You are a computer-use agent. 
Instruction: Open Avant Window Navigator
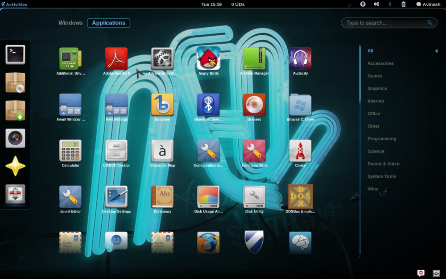click(70, 105)
